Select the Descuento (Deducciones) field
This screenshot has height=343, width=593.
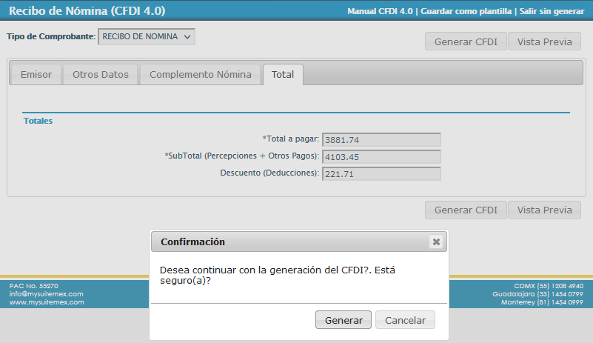tap(381, 173)
